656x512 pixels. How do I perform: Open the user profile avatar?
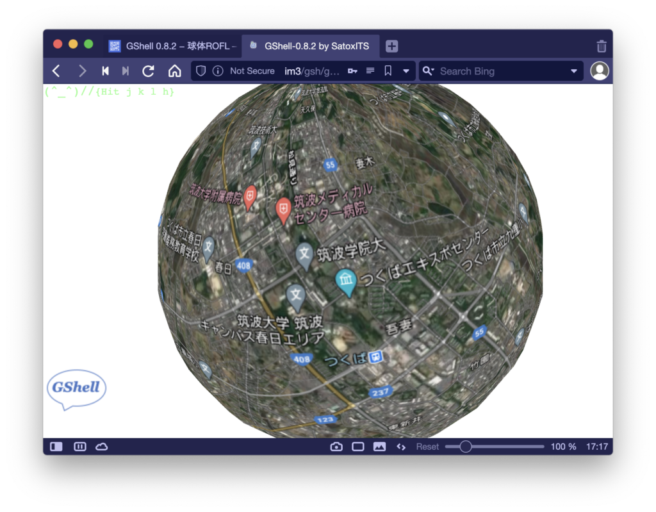(x=599, y=71)
